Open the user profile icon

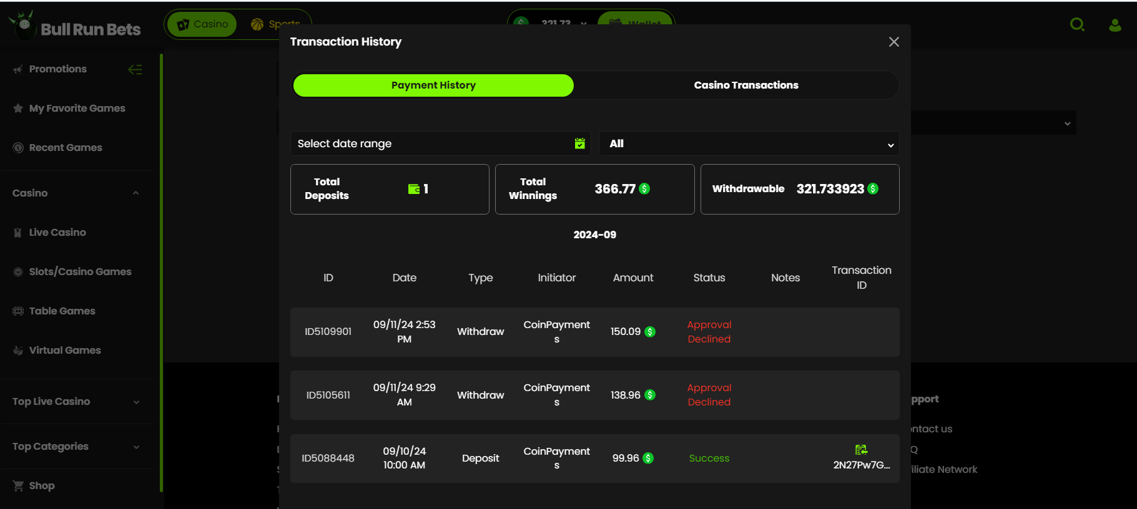coord(1115,25)
